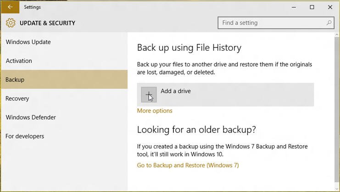Image resolution: width=340 pixels, height=192 pixels.
Task: Switch to Windows Defender settings
Action: pyautogui.click(x=31, y=117)
